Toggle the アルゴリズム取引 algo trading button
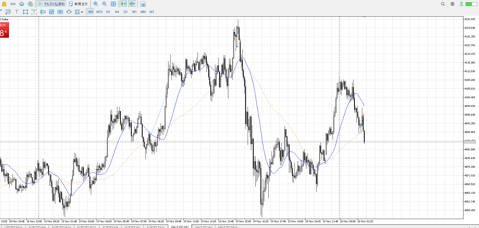This screenshot has width=479, height=228. pyautogui.click(x=52, y=4)
